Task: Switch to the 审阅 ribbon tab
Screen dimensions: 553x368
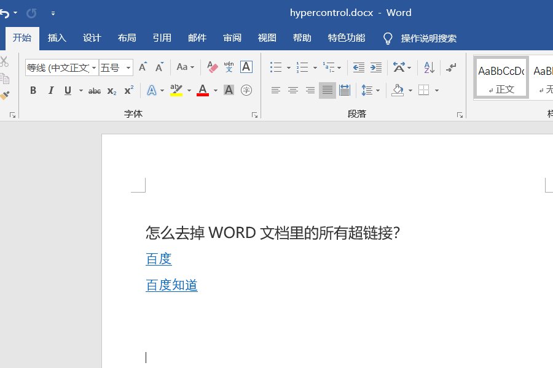Action: tap(232, 37)
